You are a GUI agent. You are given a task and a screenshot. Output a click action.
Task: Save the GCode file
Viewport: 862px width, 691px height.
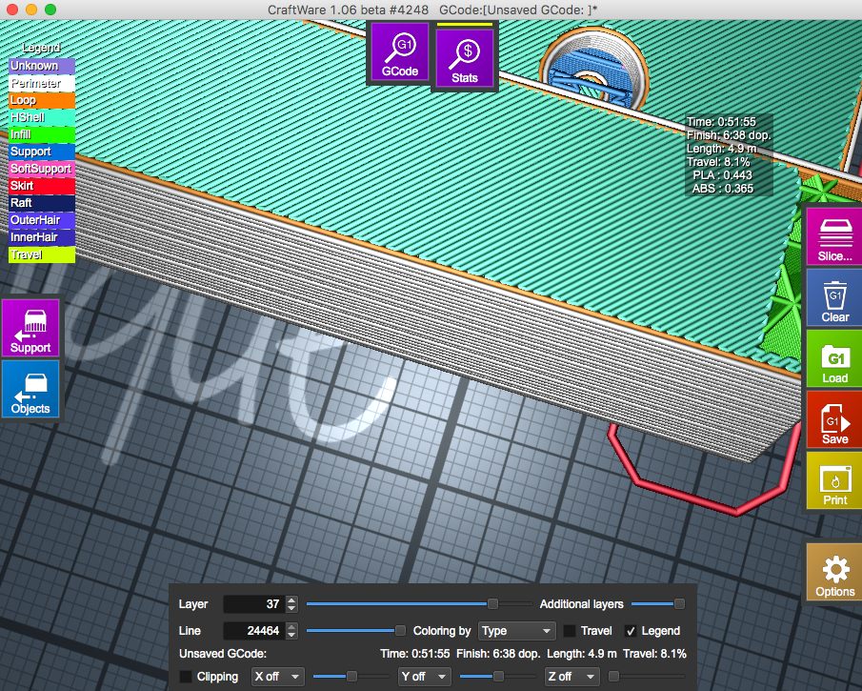click(x=834, y=420)
